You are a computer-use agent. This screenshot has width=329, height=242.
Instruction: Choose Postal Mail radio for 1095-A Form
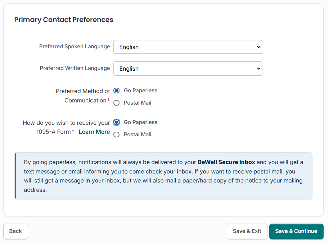tap(116, 135)
